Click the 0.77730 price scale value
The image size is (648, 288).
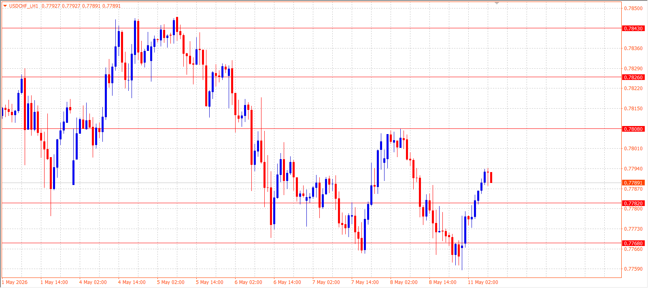(633, 229)
